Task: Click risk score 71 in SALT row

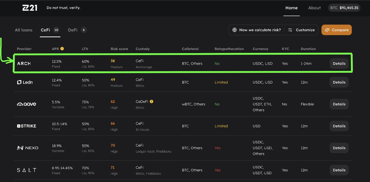Action: (x=112, y=168)
